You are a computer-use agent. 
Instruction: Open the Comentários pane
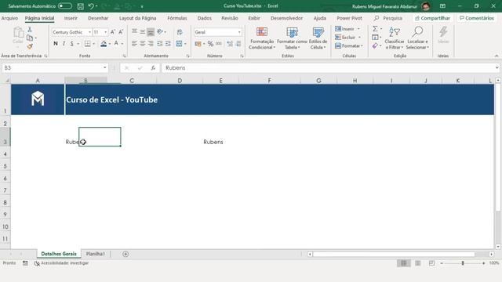(x=477, y=18)
